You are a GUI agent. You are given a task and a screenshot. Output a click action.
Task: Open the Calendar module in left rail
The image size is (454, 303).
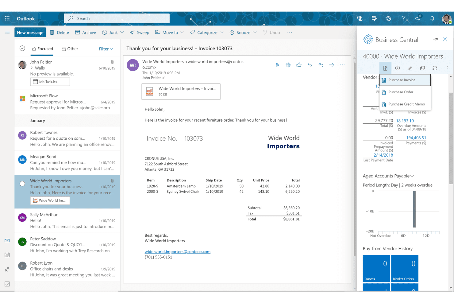point(7,255)
